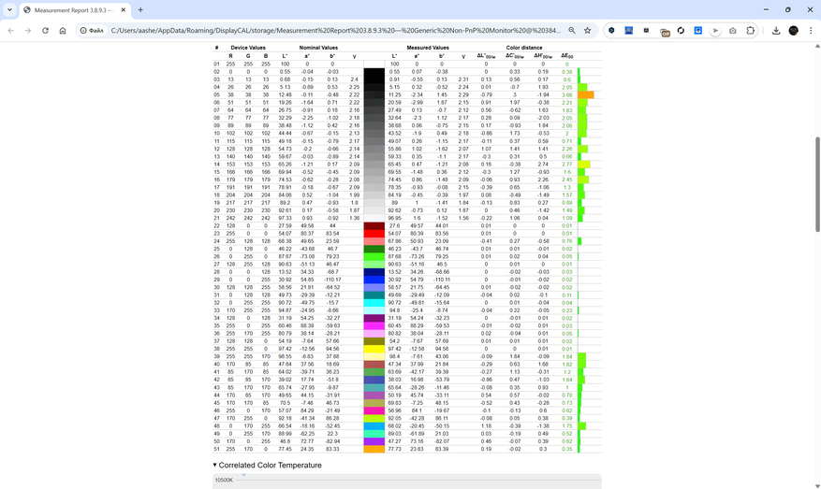Open the Extensions puzzle-piece menu

pyautogui.click(x=751, y=30)
